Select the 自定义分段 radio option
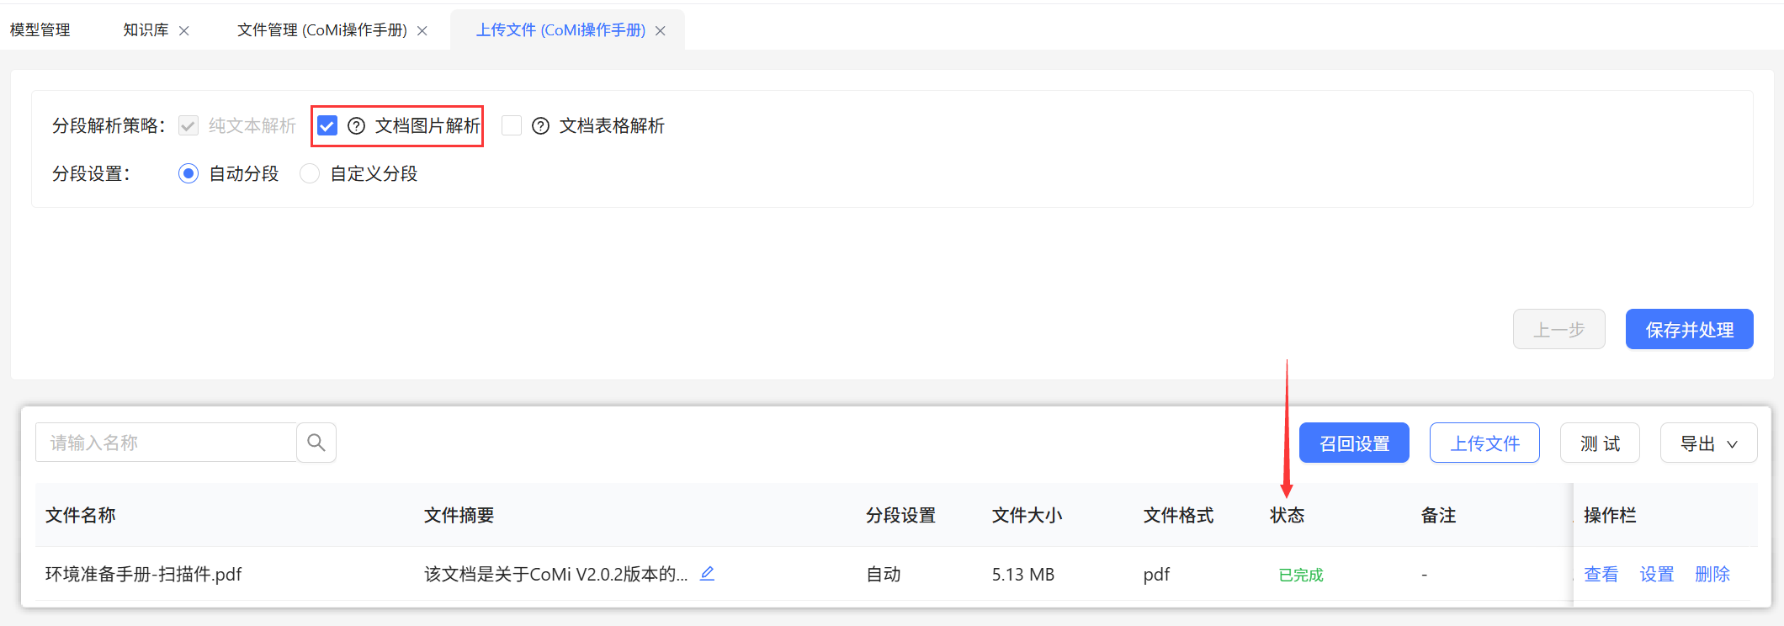Screen dimensions: 1784x626 310,174
